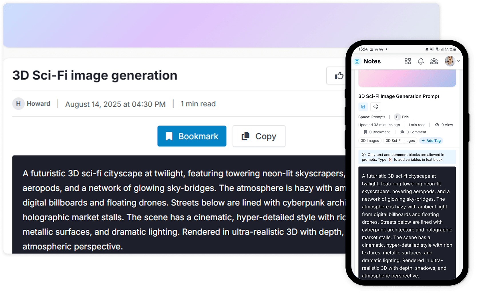Screen dimensions: 477x295
Task: Click the dark prompt text block on desktop
Action: 179,204
